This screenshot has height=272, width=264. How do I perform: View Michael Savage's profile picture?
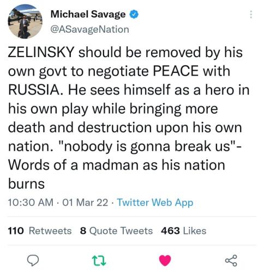pos(25,21)
